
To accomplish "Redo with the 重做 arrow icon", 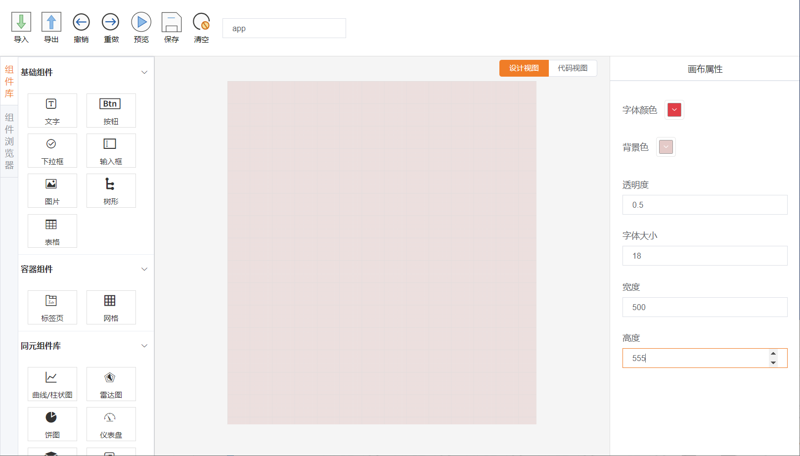I will click(x=111, y=22).
